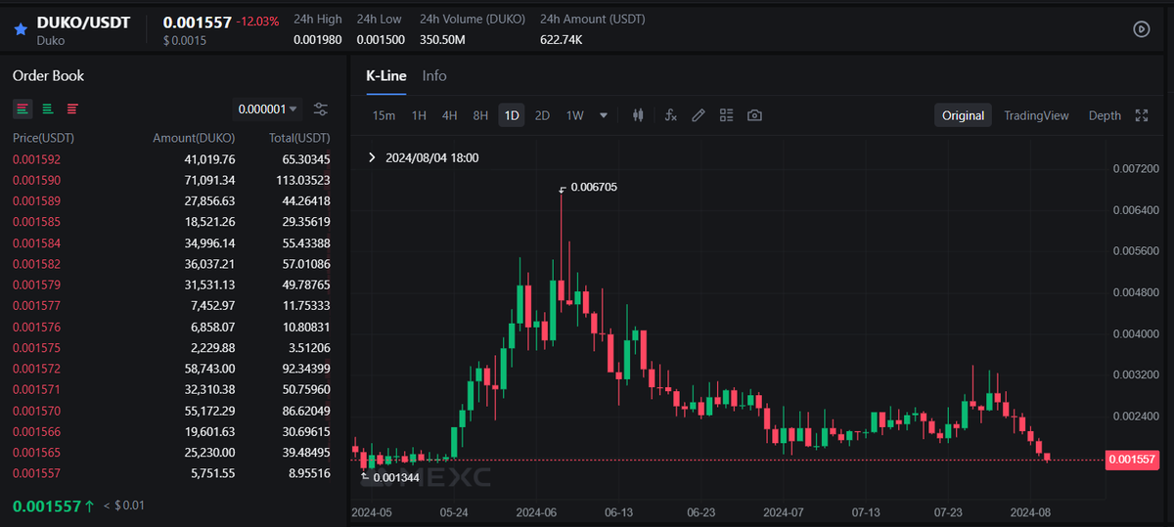Switch chart to Original mode

[x=963, y=115]
